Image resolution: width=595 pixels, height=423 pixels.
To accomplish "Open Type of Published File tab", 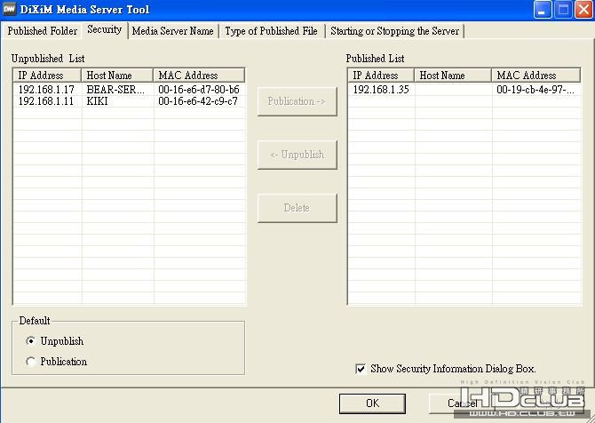I will click(x=271, y=31).
